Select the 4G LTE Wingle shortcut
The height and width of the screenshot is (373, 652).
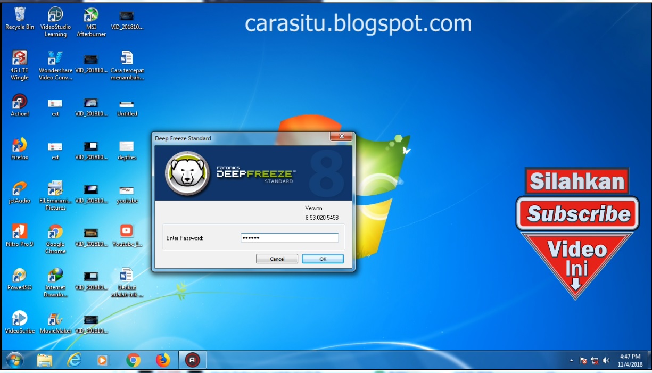tap(20, 66)
